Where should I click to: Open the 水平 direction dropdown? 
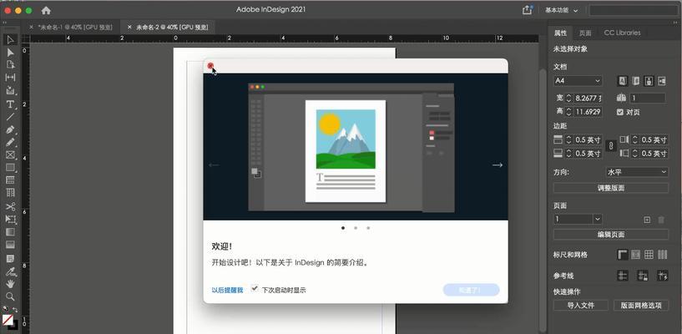[x=637, y=172]
